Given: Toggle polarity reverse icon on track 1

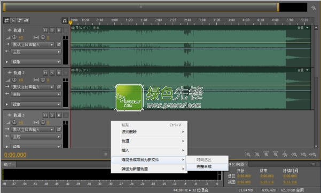Looking at the screenshot, I should [59, 45].
